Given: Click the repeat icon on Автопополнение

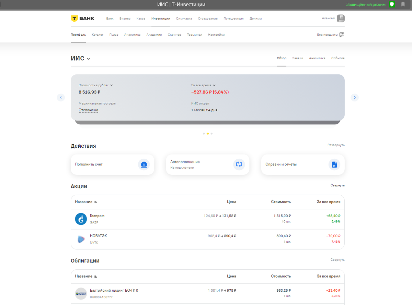Looking at the screenshot, I should (239, 164).
